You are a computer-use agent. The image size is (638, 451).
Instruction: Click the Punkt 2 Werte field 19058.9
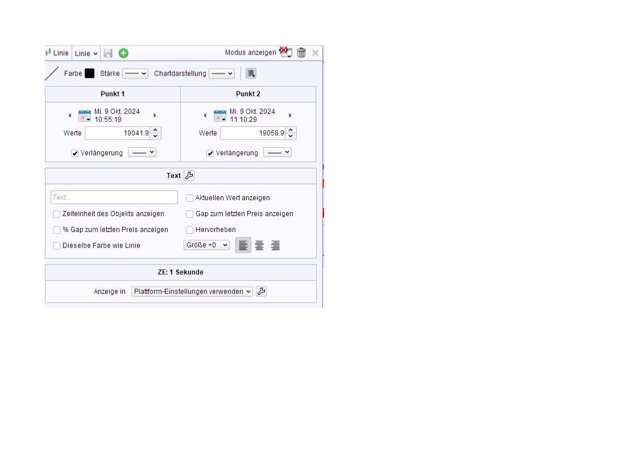[x=252, y=133]
